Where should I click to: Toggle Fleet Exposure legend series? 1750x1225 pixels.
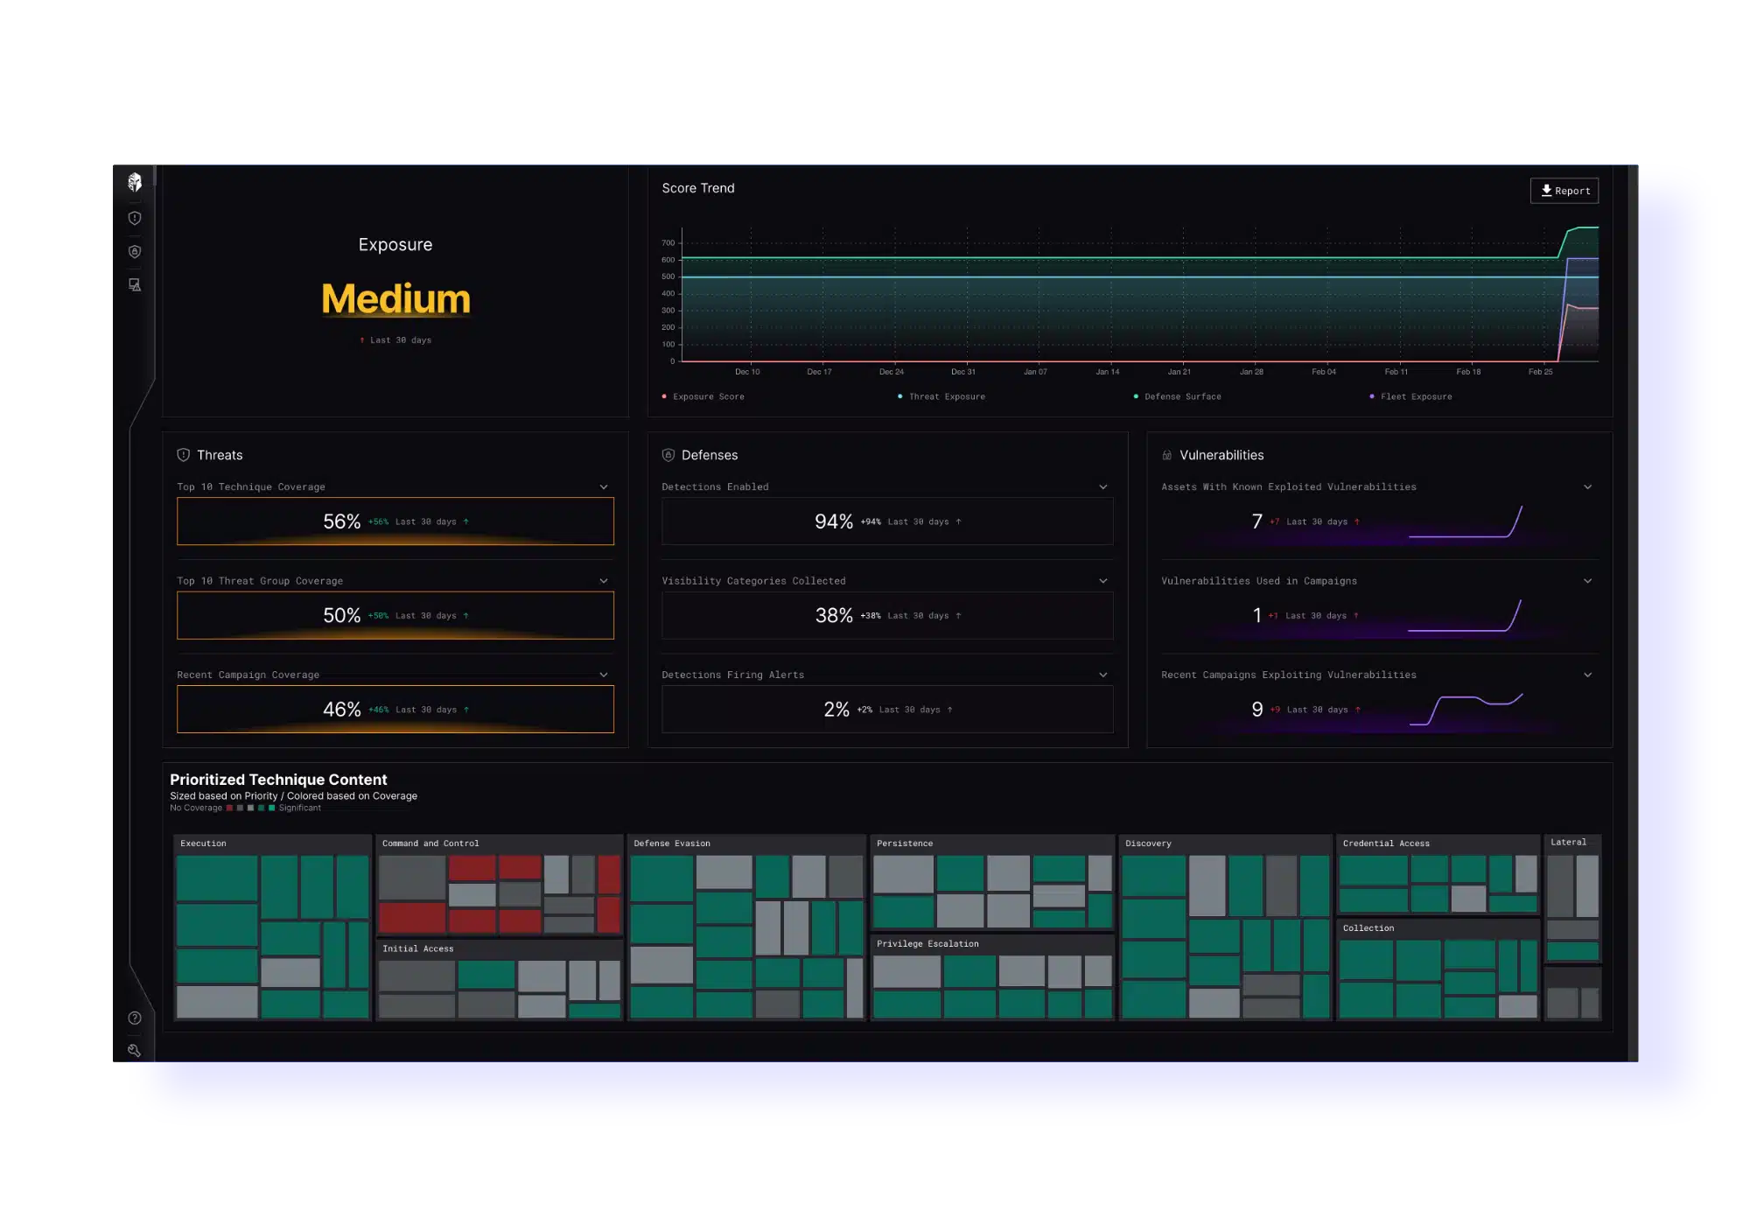pyautogui.click(x=1410, y=396)
